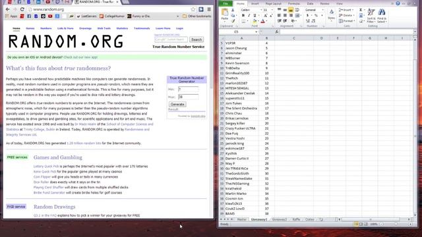Screen dimensions: 422x237
Task: Click the Paste icon in Excel
Action: tap(224, 13)
